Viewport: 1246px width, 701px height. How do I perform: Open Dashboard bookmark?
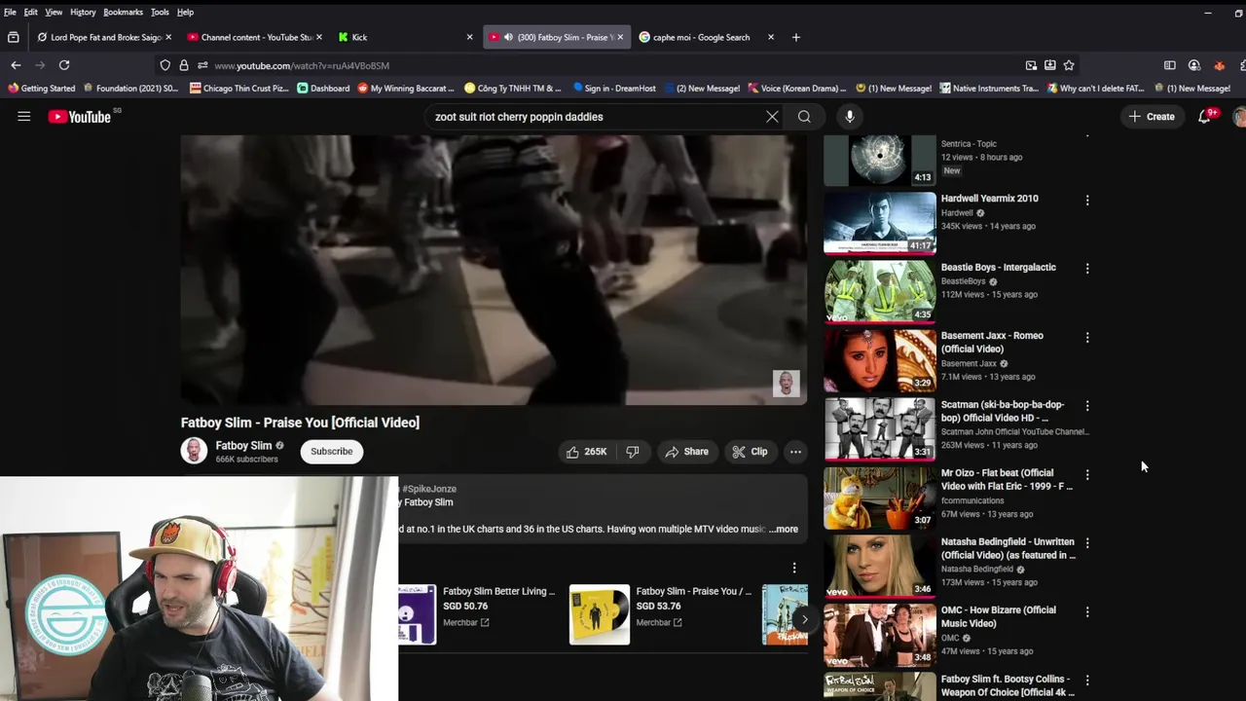click(x=323, y=89)
